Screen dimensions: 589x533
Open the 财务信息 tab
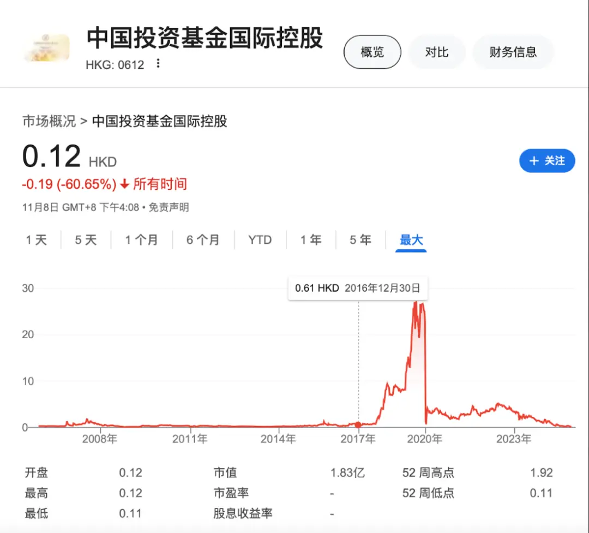coord(513,52)
